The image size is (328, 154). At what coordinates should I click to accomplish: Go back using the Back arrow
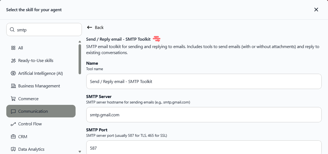(95, 27)
